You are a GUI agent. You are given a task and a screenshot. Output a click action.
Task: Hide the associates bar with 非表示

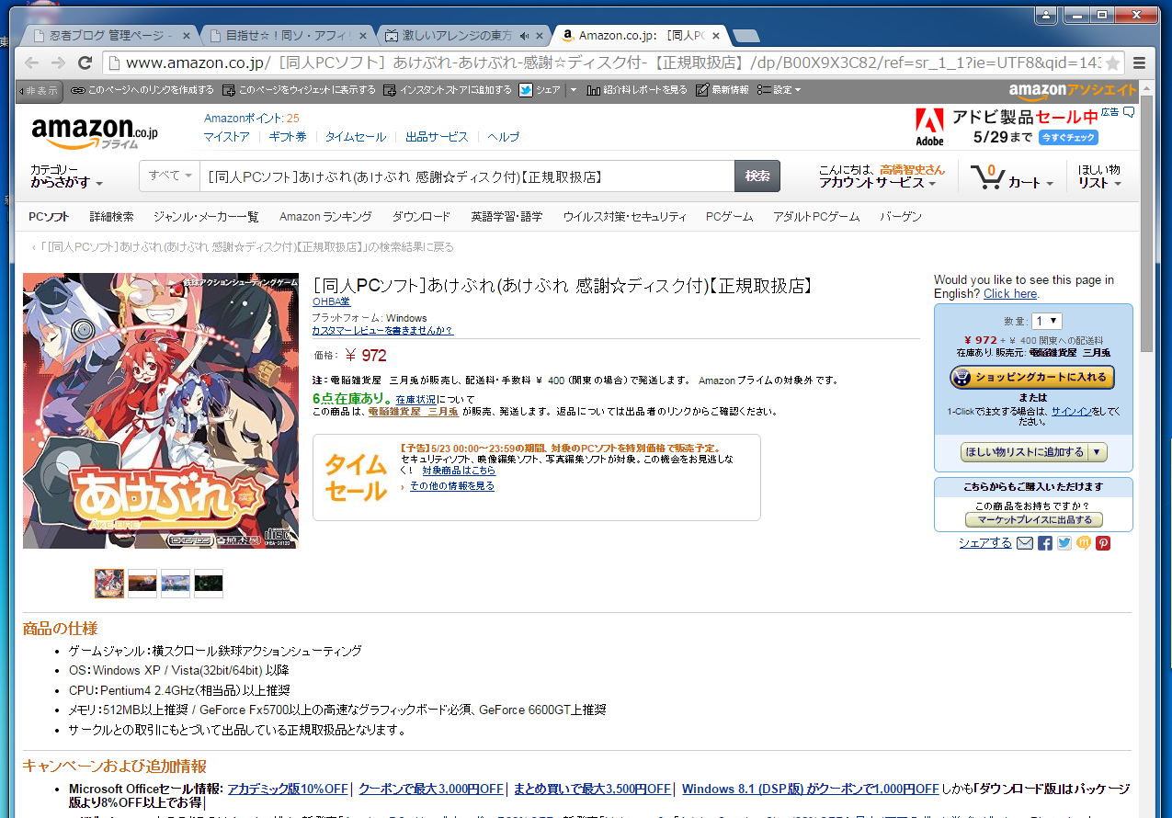[x=40, y=90]
